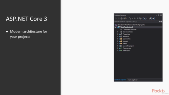Click the C# icon beside Program.cs

coord(121,48)
